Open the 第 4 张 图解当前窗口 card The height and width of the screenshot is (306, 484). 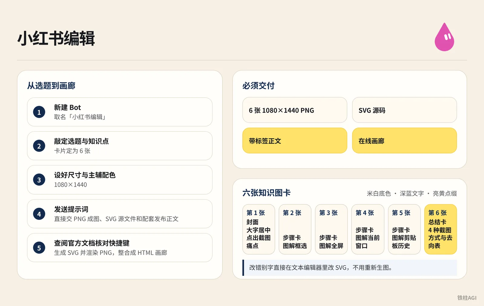pos(368,229)
